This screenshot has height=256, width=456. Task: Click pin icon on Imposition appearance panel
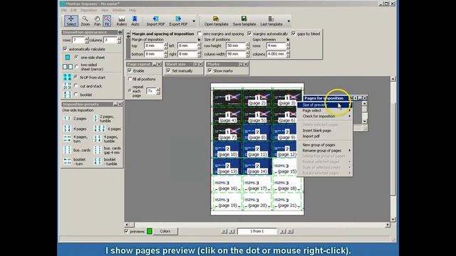[120, 32]
